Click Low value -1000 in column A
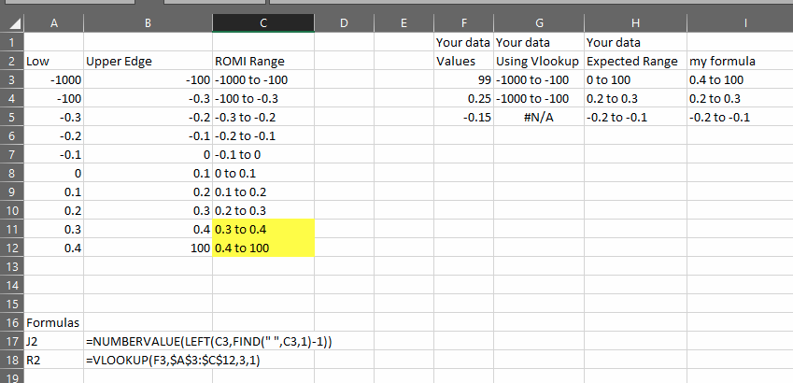This screenshot has width=793, height=383. coord(53,80)
